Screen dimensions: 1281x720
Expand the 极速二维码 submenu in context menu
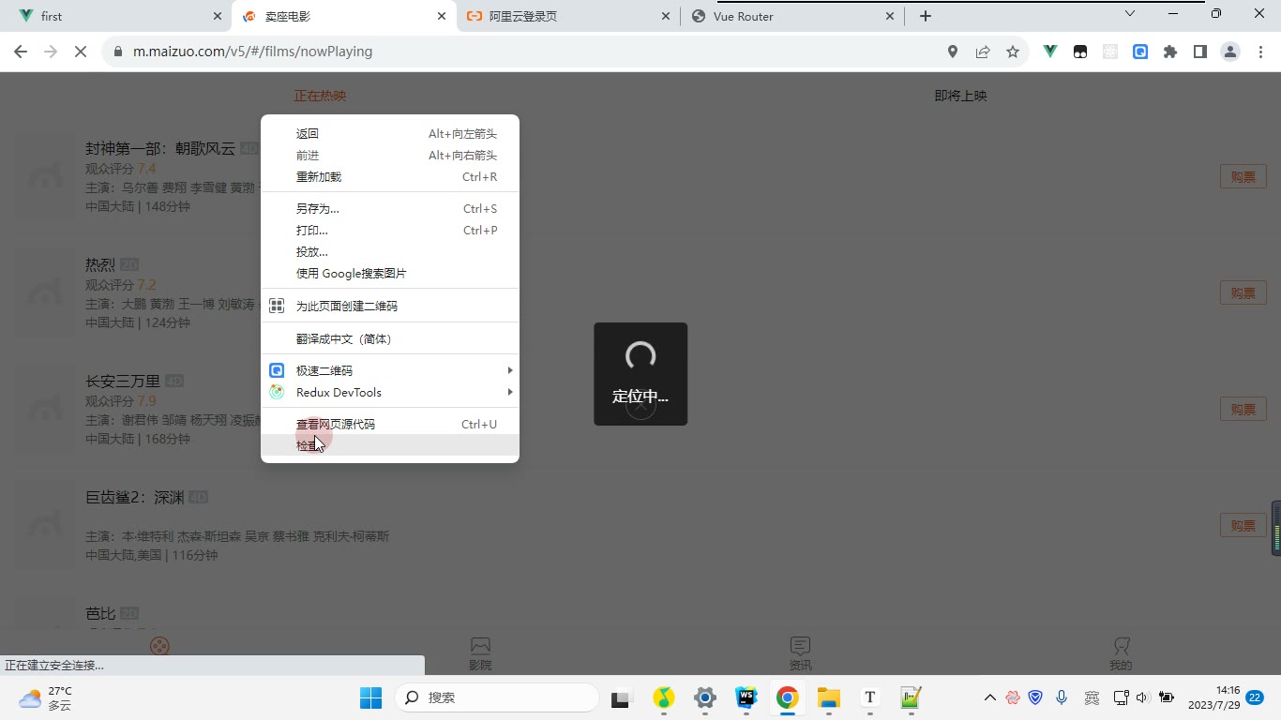tap(390, 370)
